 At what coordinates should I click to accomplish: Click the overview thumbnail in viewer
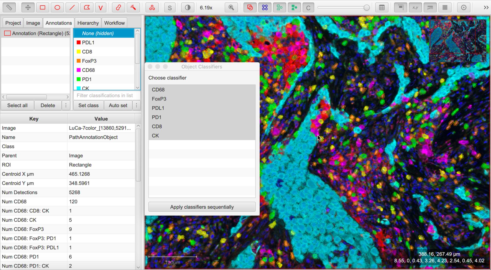(457, 41)
